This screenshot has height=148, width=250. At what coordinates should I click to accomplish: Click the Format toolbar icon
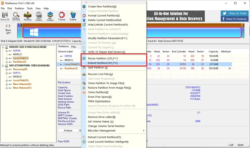point(62,16)
